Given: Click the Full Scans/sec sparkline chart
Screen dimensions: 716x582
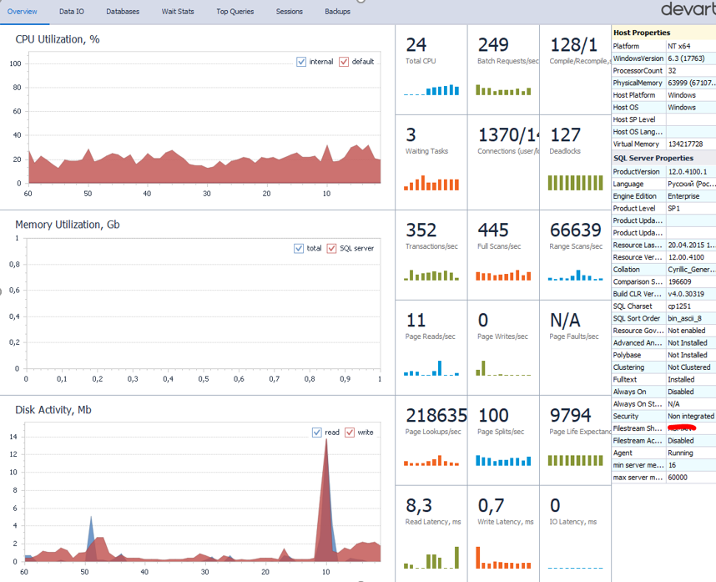Looking at the screenshot, I should (x=503, y=275).
